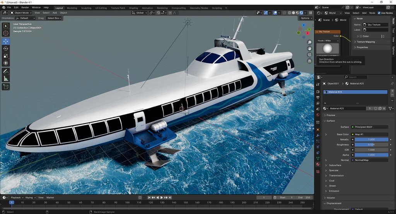This screenshot has width=396, height=214.
Task: Toggle viewport overlays display
Action: tap(275, 13)
